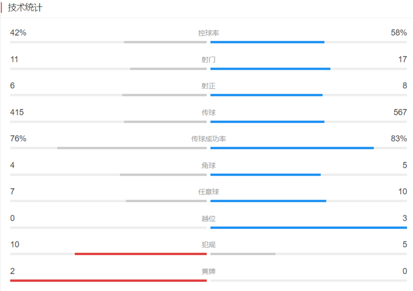The image size is (413, 291).
Task: Click the 传球 label
Action: [x=208, y=112]
